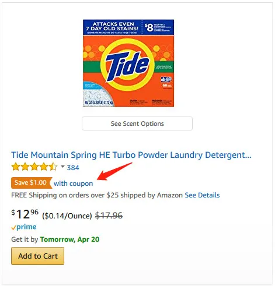Screen dimensions: 275x286
Task: Click the Tomorrow, Apr 20 delivery date
Action: tap(69, 239)
